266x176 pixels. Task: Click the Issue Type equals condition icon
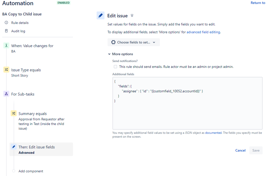point(6,70)
